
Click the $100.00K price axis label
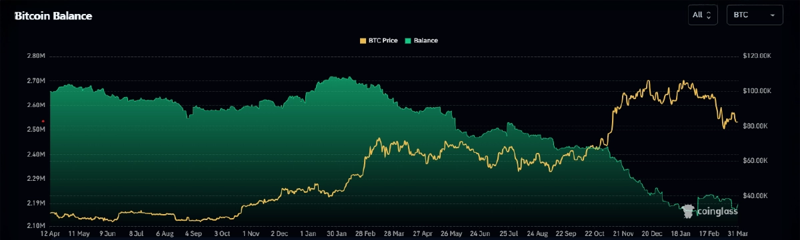757,90
